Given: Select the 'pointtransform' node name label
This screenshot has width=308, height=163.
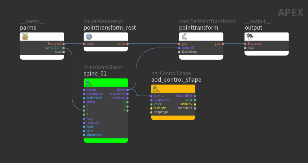Looking at the screenshot, I should coord(199,28).
